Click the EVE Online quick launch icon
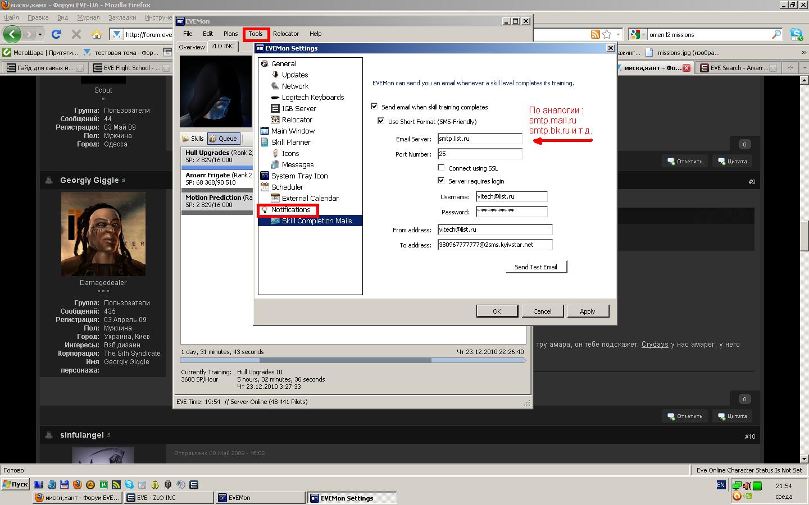Screen dimensions: 809x505 [194, 485]
